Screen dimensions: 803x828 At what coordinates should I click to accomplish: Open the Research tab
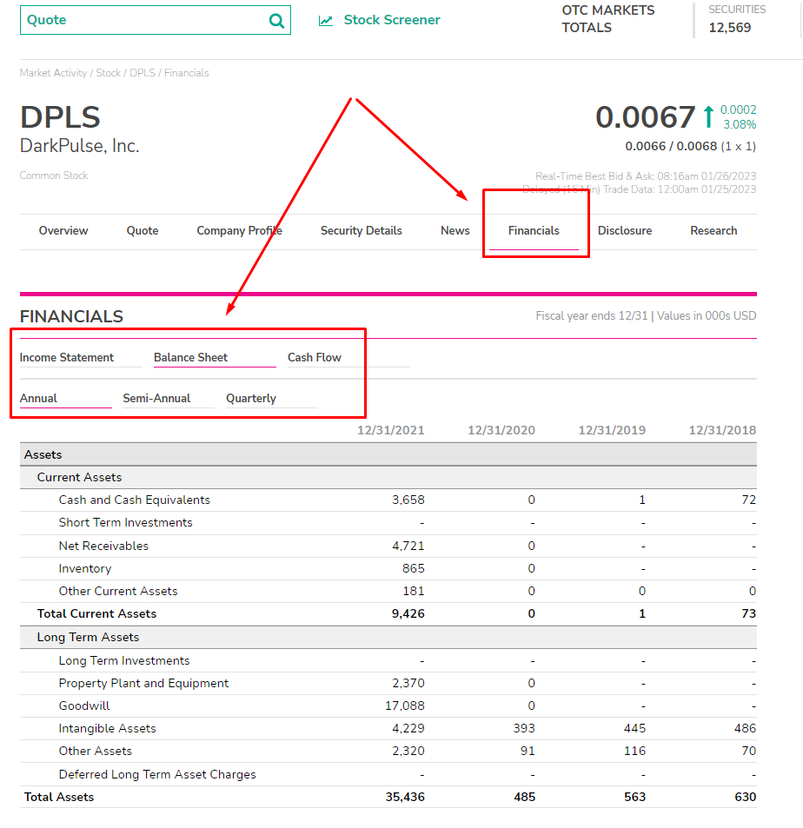713,231
